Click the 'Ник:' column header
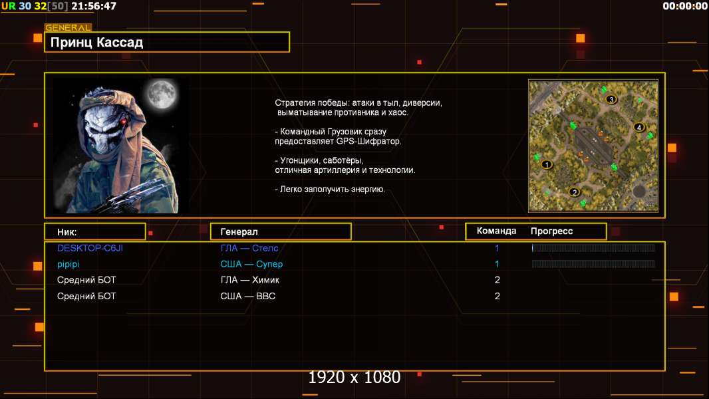Image resolution: width=709 pixels, height=399 pixels. [95, 231]
